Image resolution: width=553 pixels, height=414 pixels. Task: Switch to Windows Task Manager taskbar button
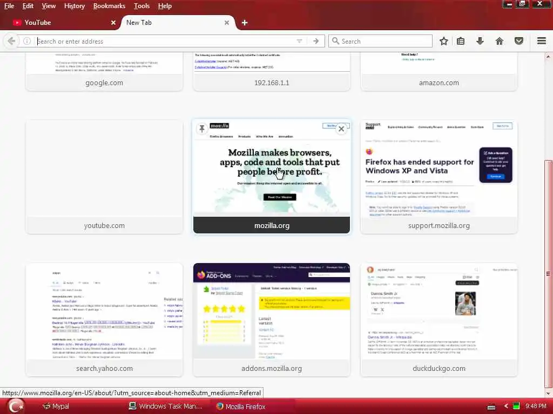pos(166,406)
